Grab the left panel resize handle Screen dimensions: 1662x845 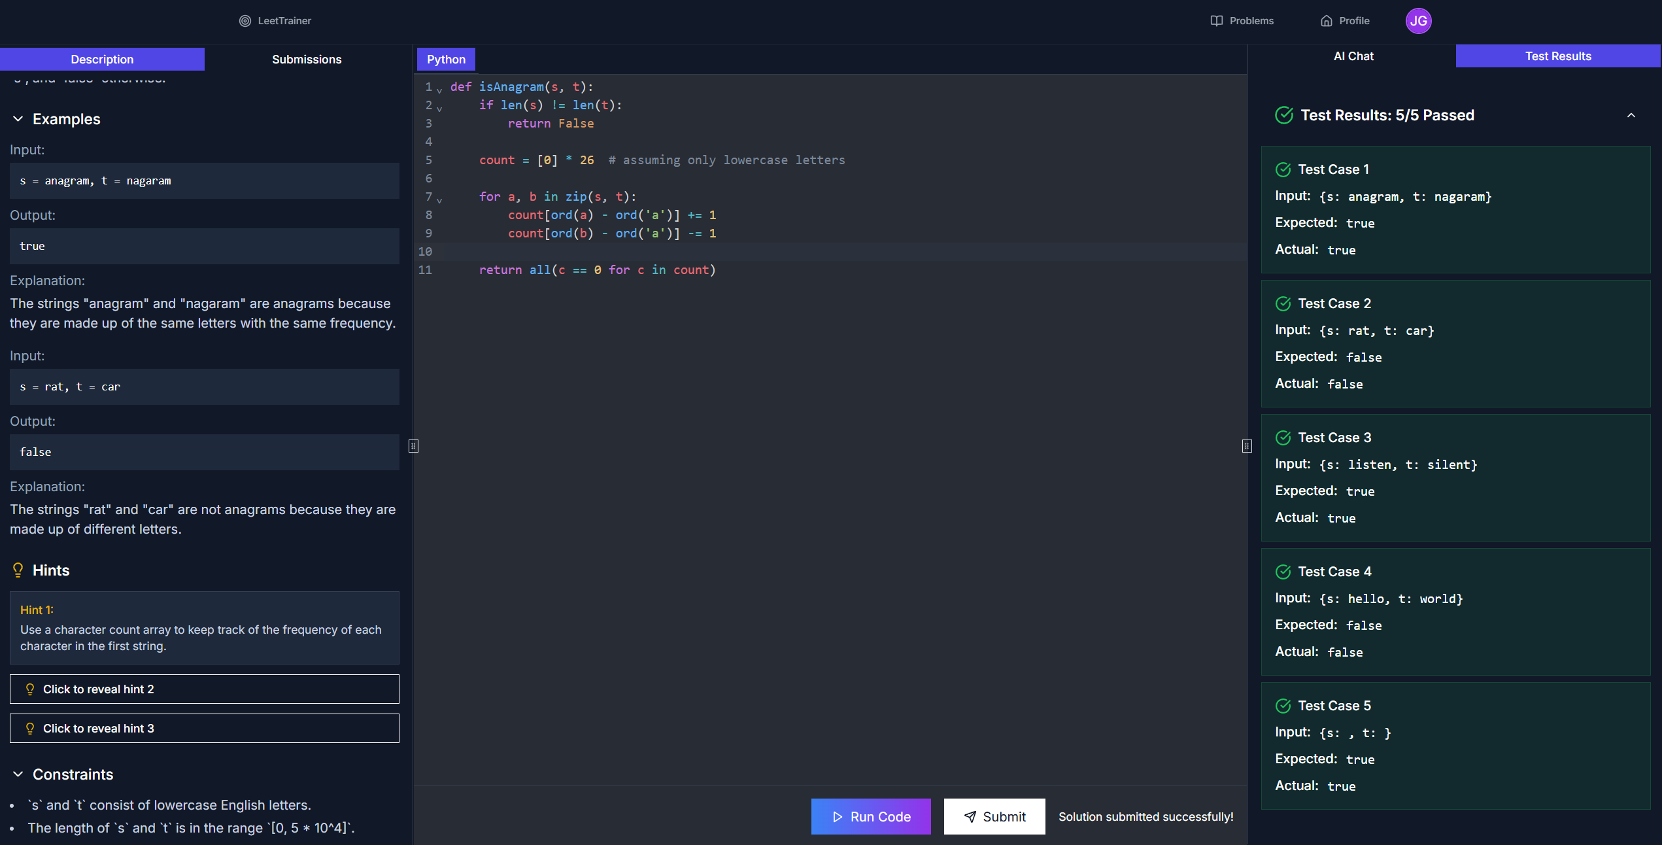click(x=413, y=446)
